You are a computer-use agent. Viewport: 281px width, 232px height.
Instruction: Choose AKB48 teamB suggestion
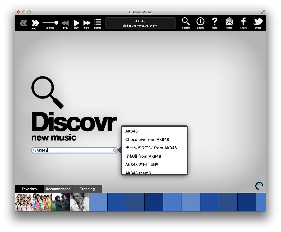click(154, 172)
